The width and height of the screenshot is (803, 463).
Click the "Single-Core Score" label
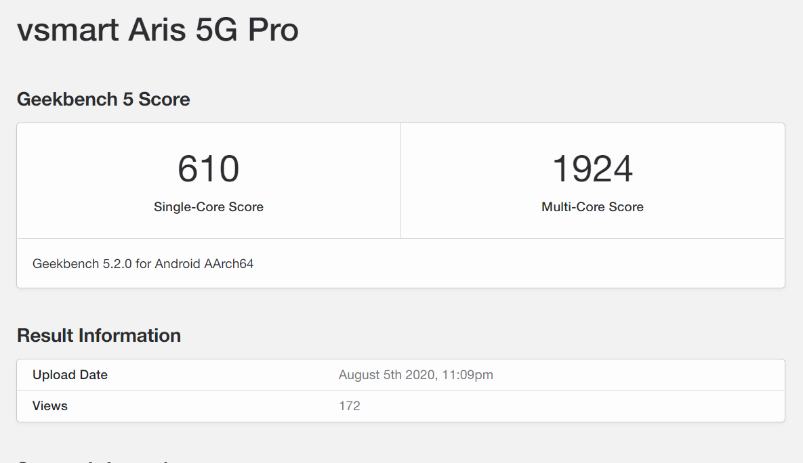point(209,207)
